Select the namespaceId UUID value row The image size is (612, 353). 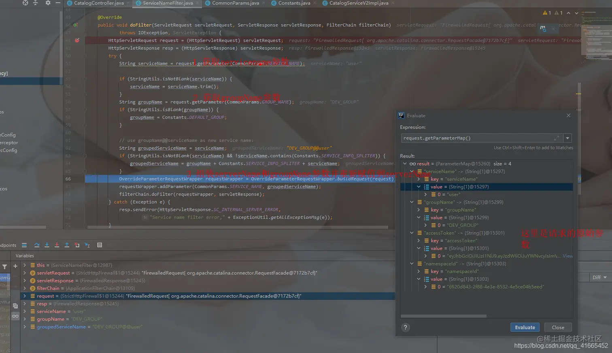(487, 287)
